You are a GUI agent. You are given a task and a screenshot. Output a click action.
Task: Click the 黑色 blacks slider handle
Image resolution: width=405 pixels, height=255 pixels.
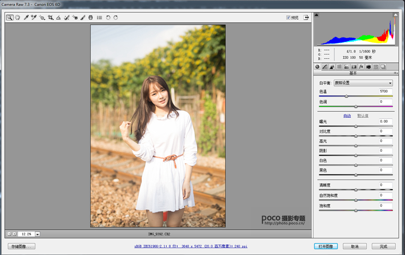coord(356,175)
